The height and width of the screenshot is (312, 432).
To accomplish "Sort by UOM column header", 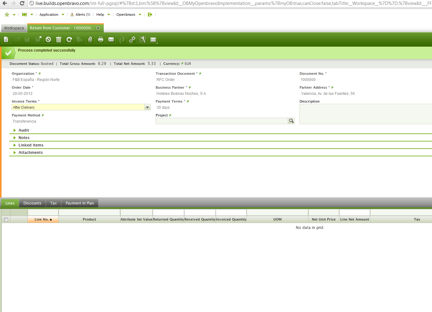I will pyautogui.click(x=277, y=219).
